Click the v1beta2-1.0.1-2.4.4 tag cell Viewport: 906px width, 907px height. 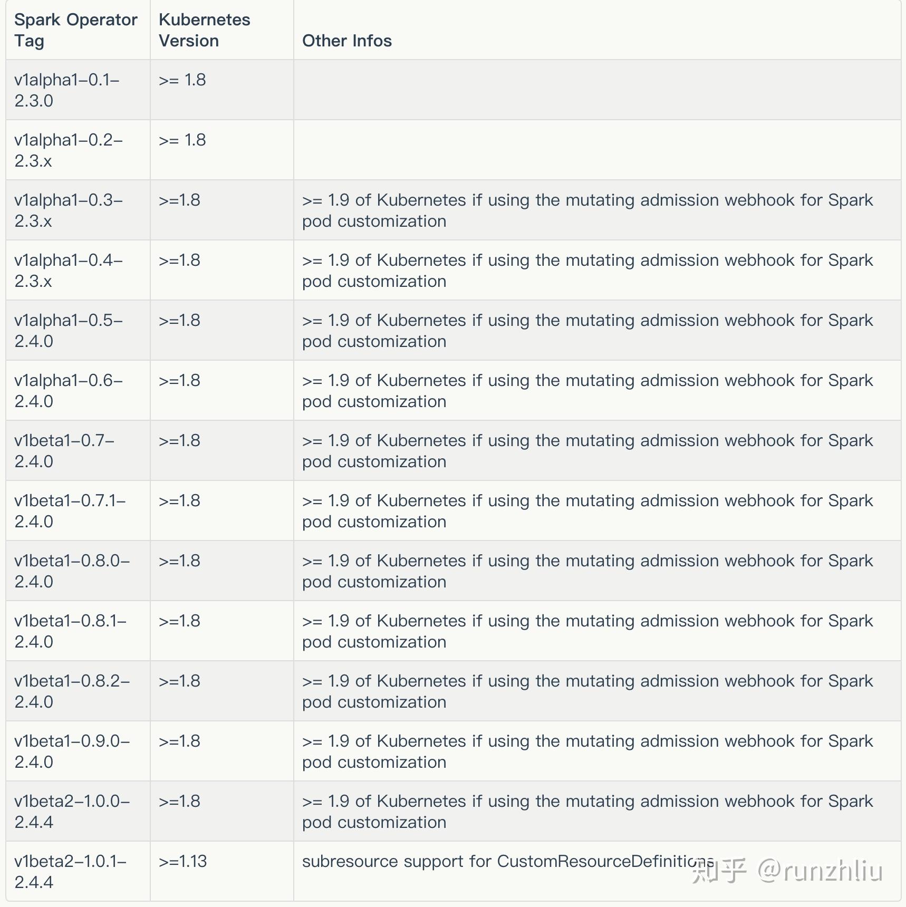70,872
